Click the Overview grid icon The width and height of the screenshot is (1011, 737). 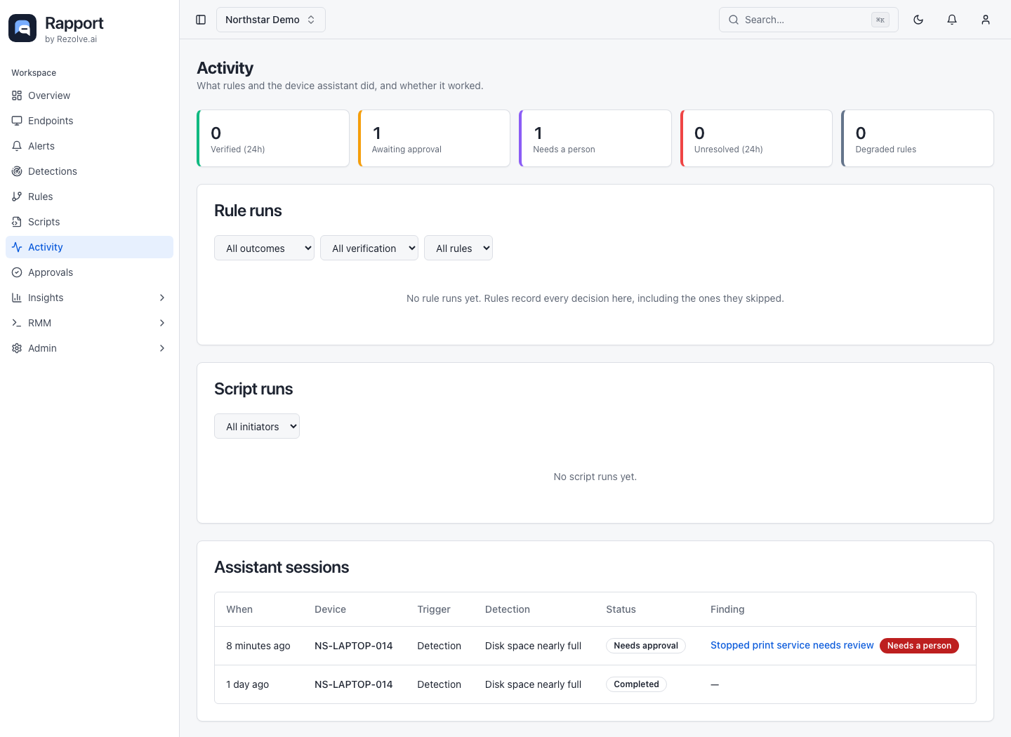(x=17, y=95)
